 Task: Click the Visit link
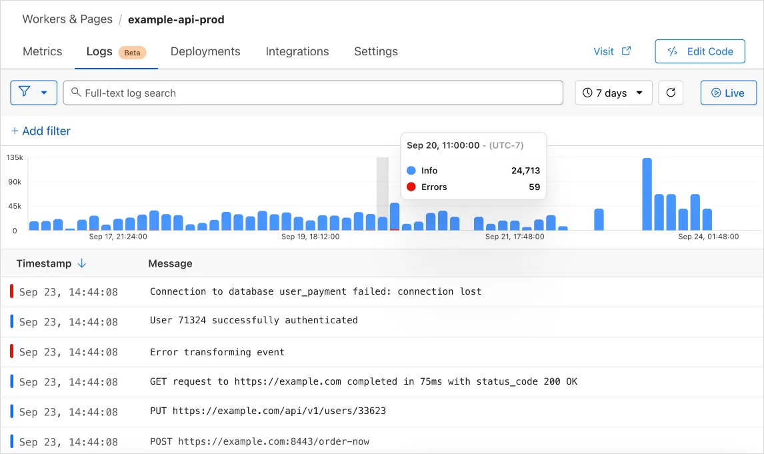pyautogui.click(x=603, y=51)
